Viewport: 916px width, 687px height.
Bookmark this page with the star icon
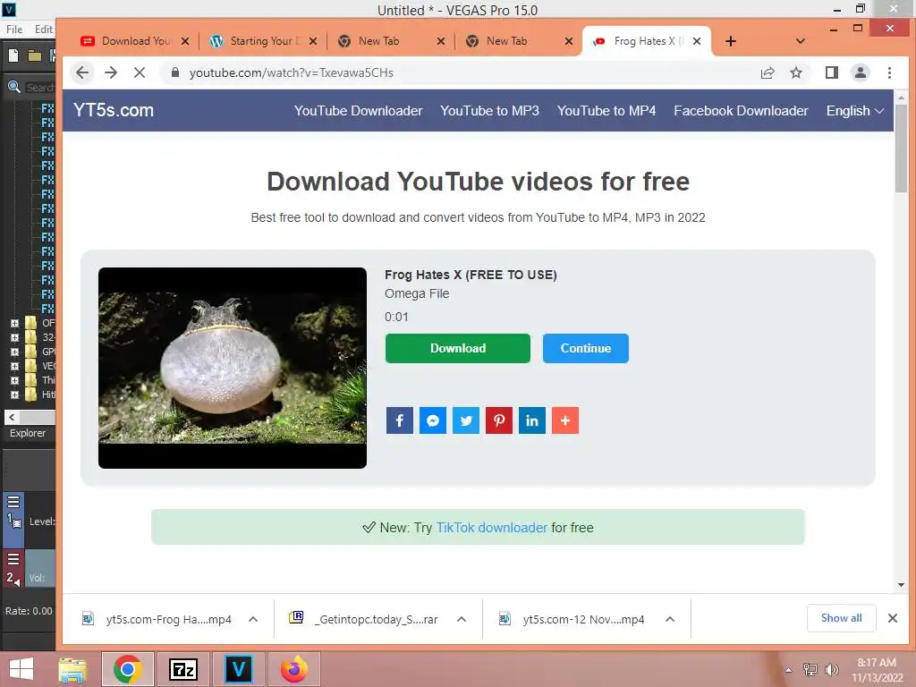tap(795, 72)
